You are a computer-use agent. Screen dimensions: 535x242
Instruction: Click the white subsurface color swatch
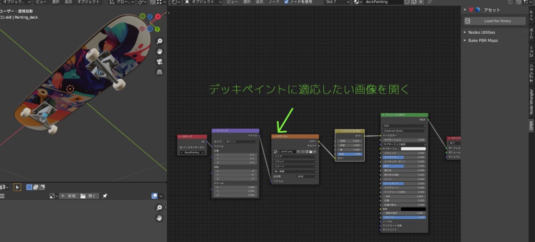point(413,149)
